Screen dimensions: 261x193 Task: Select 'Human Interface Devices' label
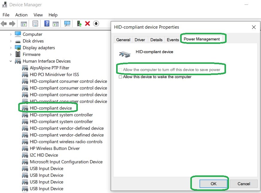(x=47, y=61)
